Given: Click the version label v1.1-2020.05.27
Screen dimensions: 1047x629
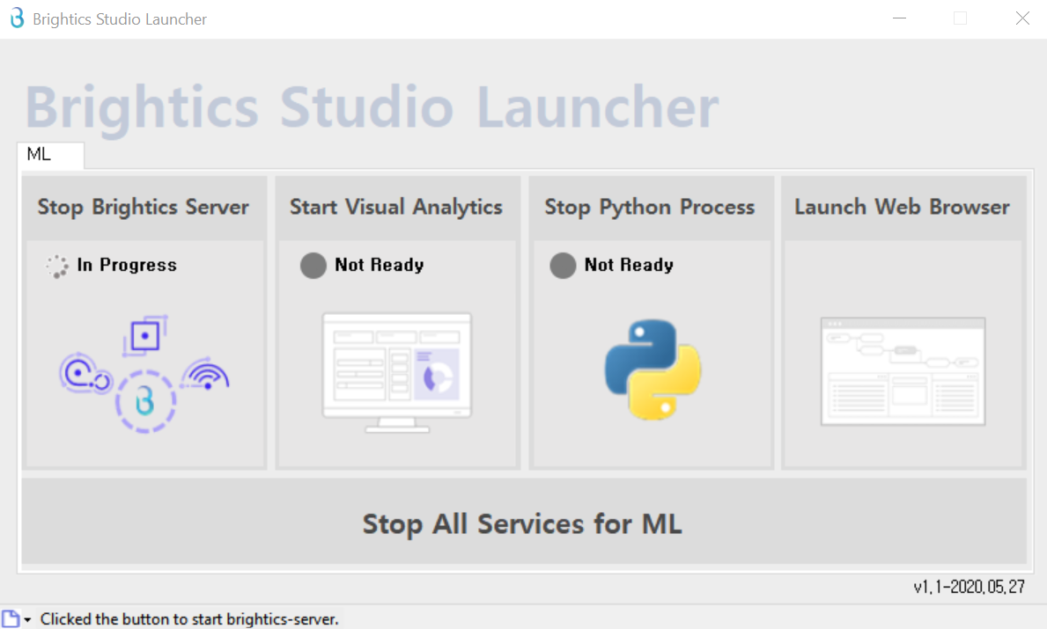Looking at the screenshot, I should [969, 587].
